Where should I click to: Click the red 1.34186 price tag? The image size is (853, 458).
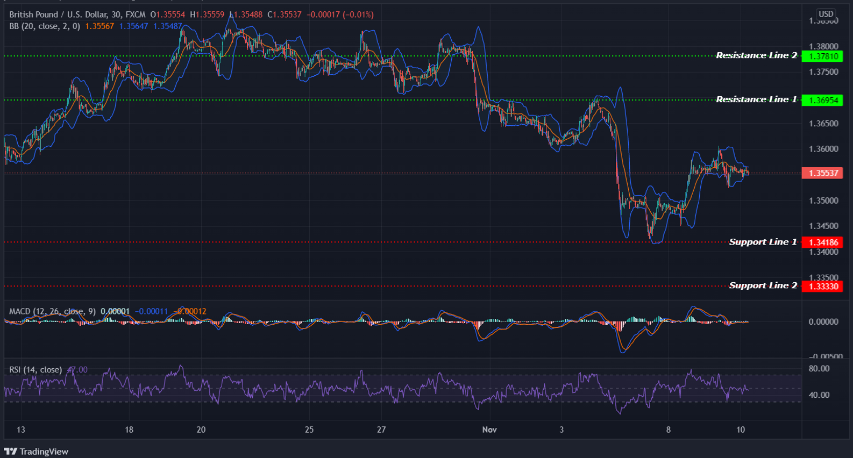coord(822,242)
